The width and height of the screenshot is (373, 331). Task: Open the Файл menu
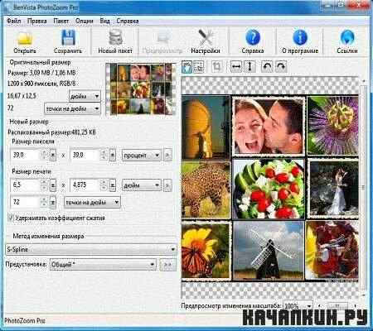[x=14, y=21]
